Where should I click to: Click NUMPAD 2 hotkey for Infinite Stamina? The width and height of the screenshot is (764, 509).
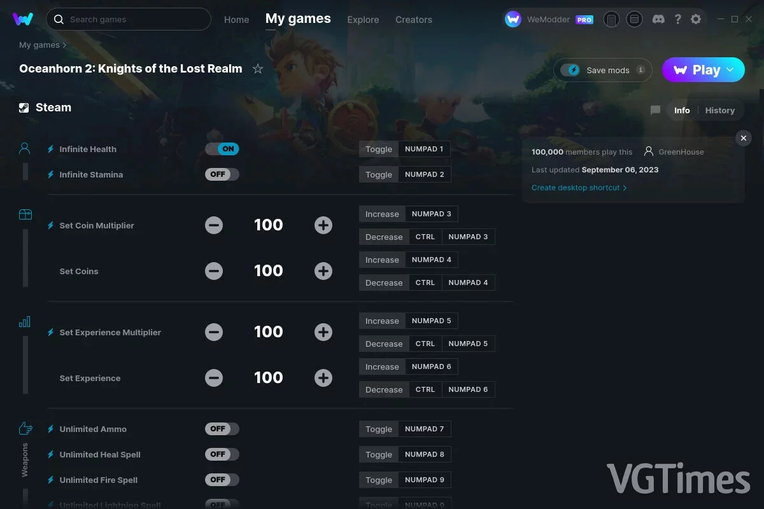(x=425, y=174)
